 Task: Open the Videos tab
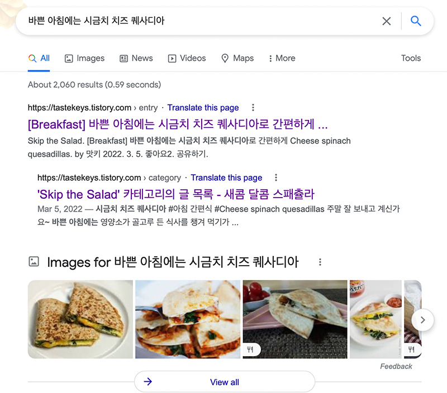(x=187, y=58)
